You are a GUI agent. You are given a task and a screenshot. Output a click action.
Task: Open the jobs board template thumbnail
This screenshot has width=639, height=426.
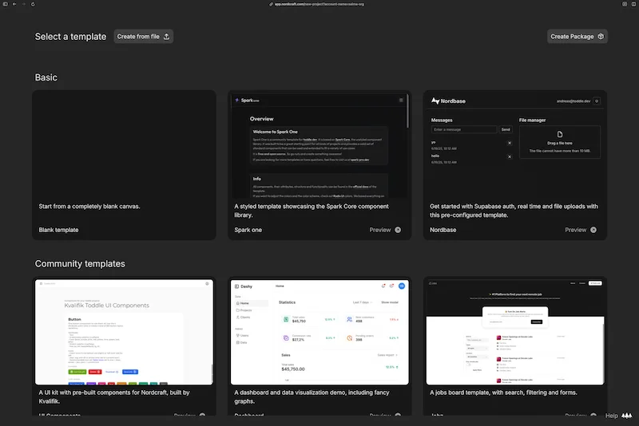coord(515,332)
